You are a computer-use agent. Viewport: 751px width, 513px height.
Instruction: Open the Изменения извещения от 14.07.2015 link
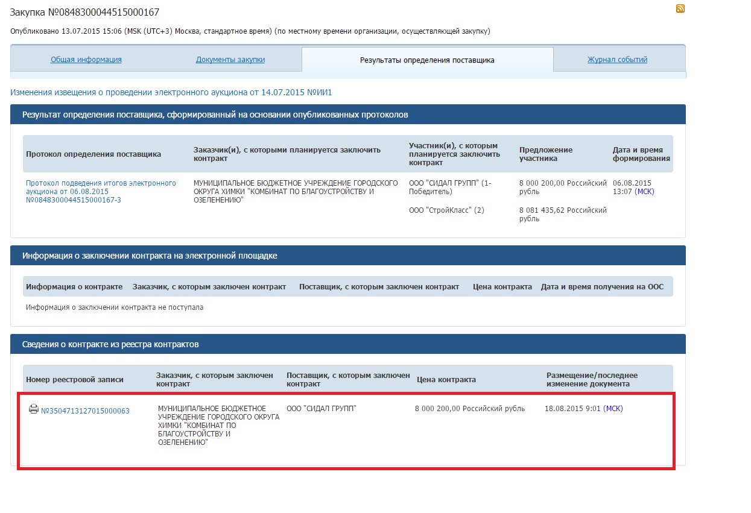pyautogui.click(x=171, y=92)
